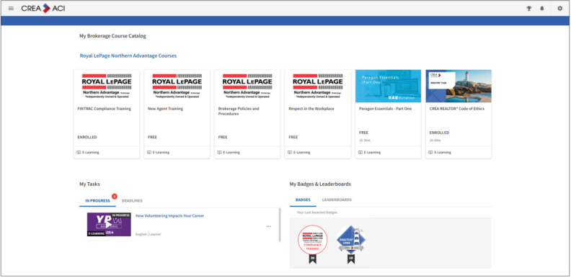Click Paragon Essentials card thumbnail

pyautogui.click(x=388, y=86)
